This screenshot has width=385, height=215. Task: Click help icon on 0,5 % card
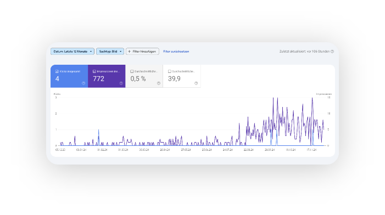point(159,83)
